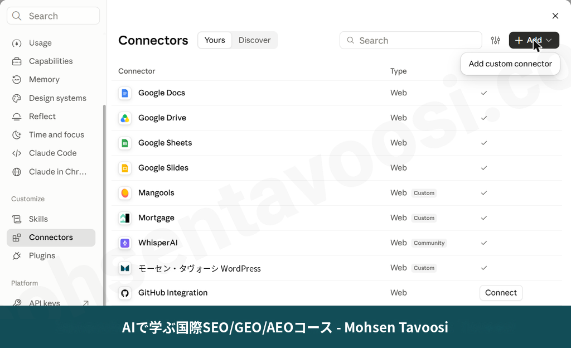This screenshot has height=348, width=571.
Task: Click the magnifier icon in connectors search
Action: click(350, 40)
